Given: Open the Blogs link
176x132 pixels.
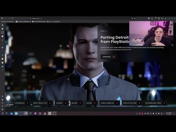Looking at the screenshot, I should click(x=76, y=103).
